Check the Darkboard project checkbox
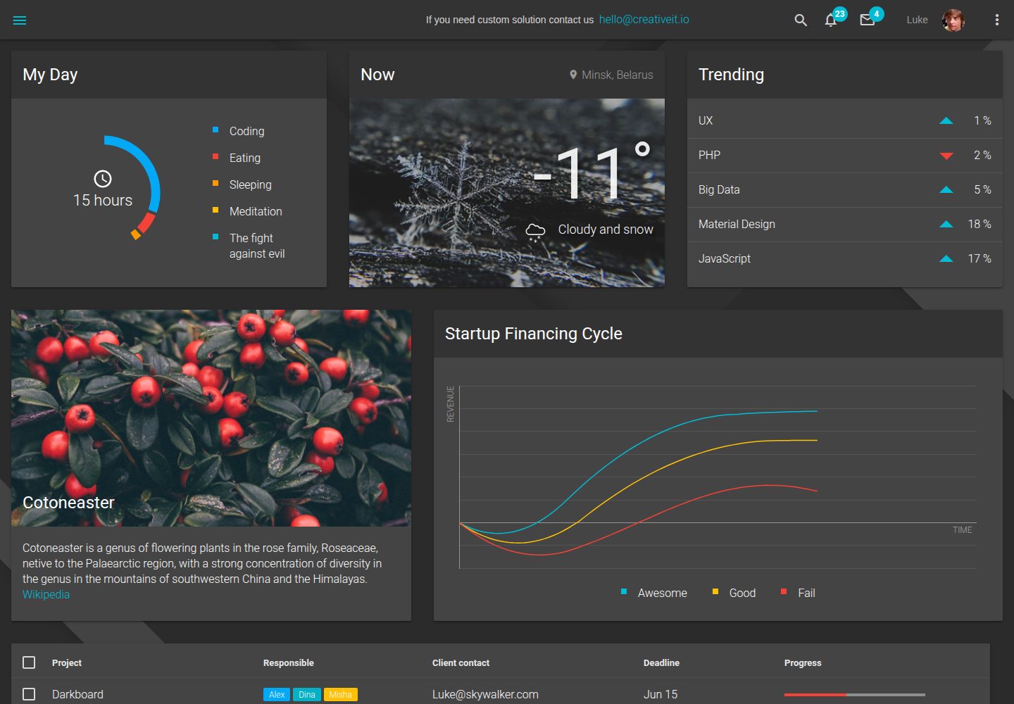The height and width of the screenshot is (704, 1014). pyautogui.click(x=29, y=694)
